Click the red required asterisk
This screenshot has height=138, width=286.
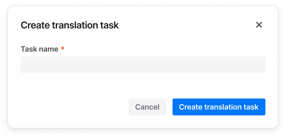coord(63,48)
